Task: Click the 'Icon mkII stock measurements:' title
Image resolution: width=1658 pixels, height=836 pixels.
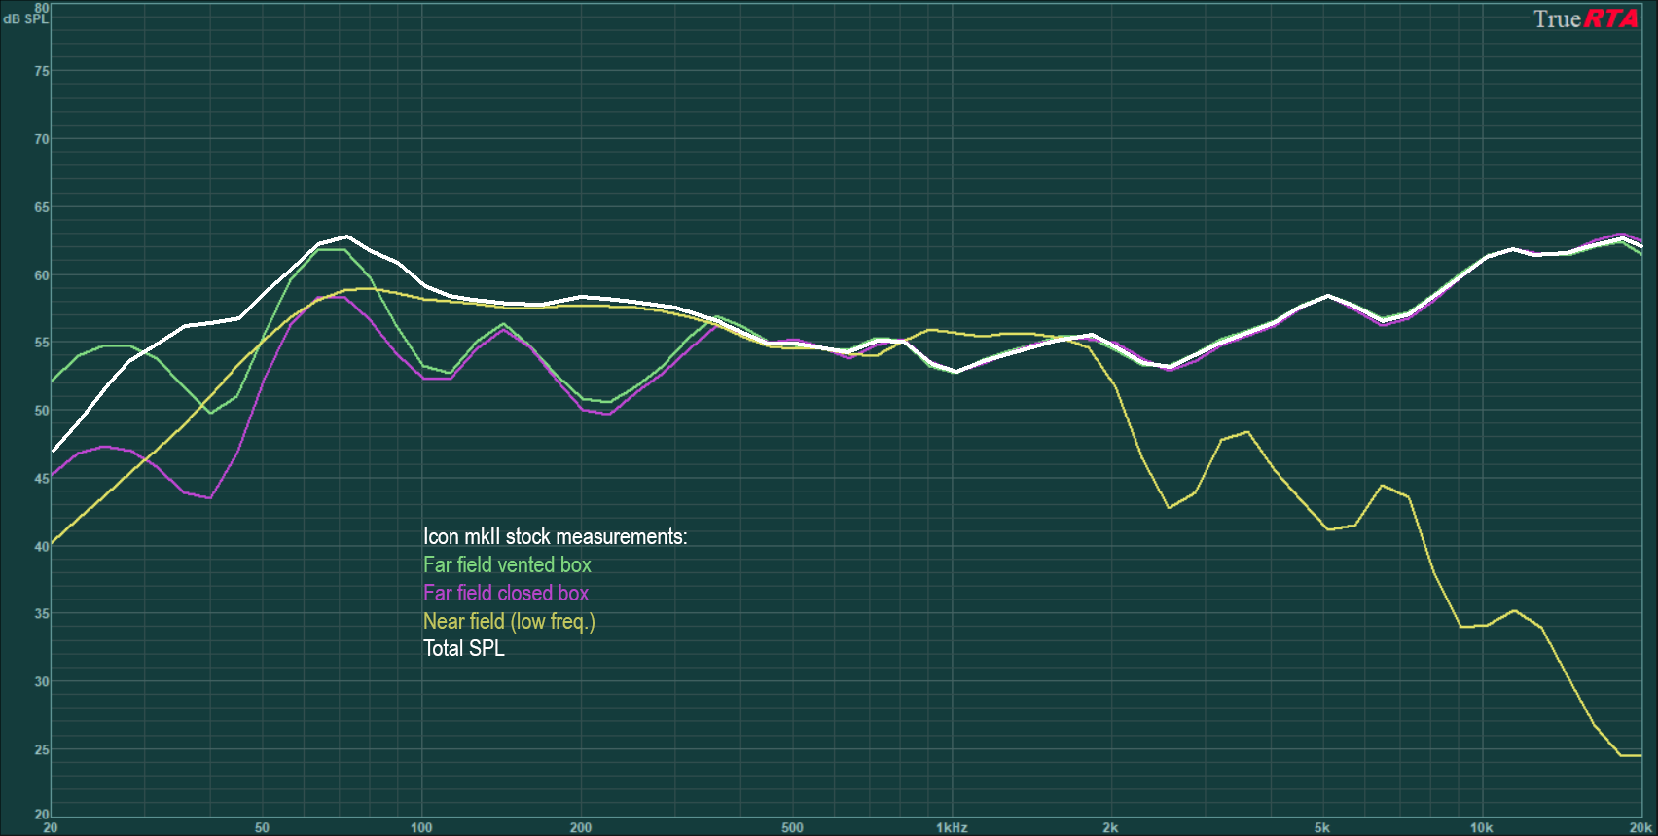Action: 555,537
